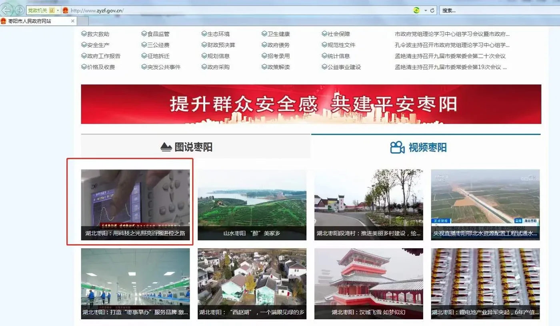Click the icon beside 招考录用
The width and height of the screenshot is (560, 326).
click(264, 56)
